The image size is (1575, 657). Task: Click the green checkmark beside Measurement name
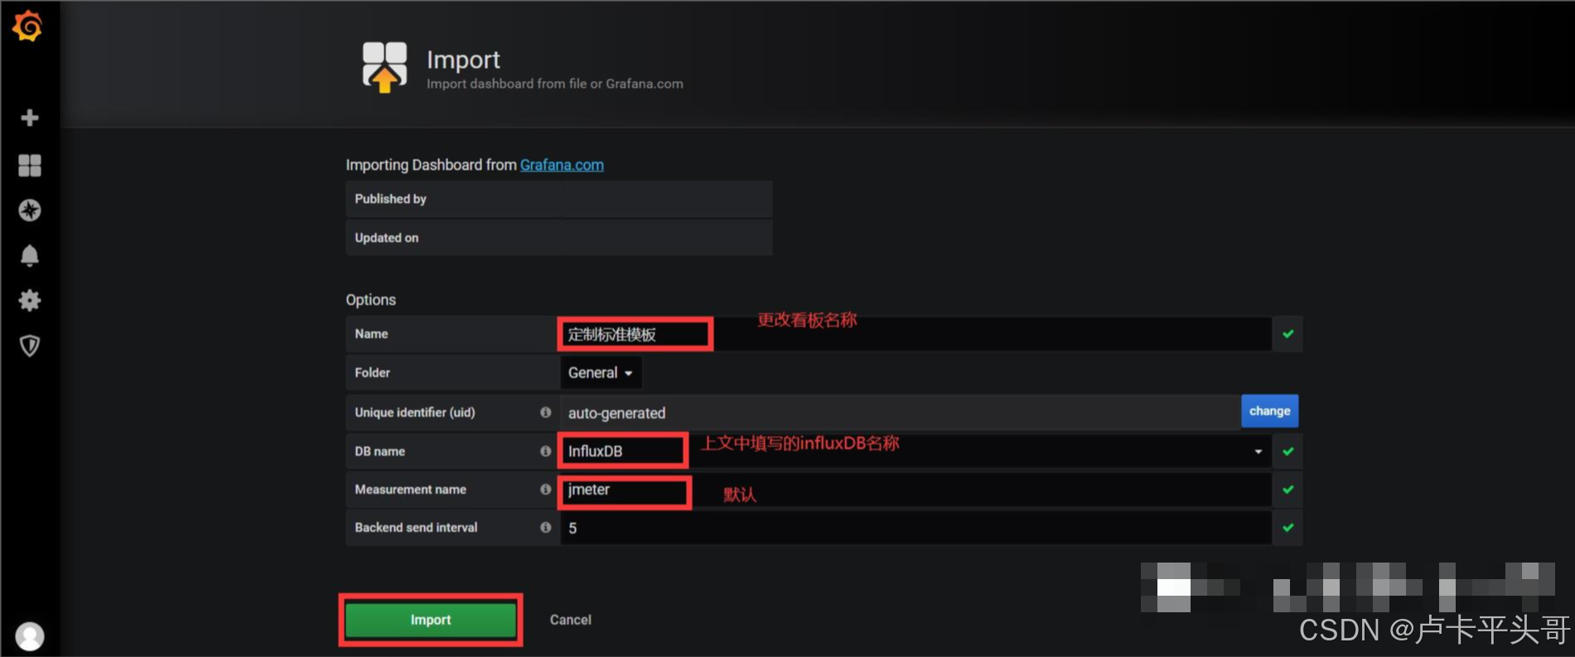1288,490
